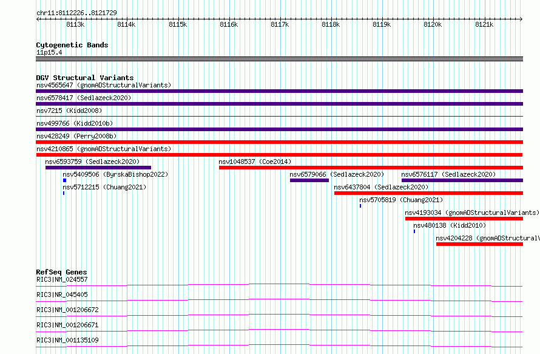The width and height of the screenshot is (540, 354).
Task: Click the nsv480138 (Kidd2010) blue marker
Action: [414, 231]
